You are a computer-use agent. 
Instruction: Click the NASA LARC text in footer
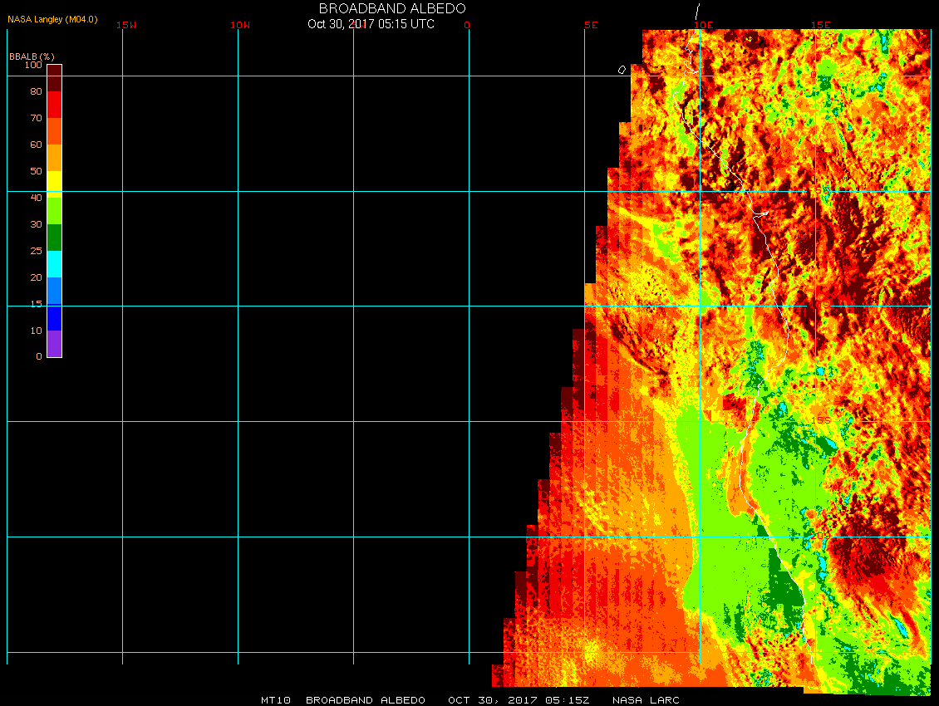646,700
